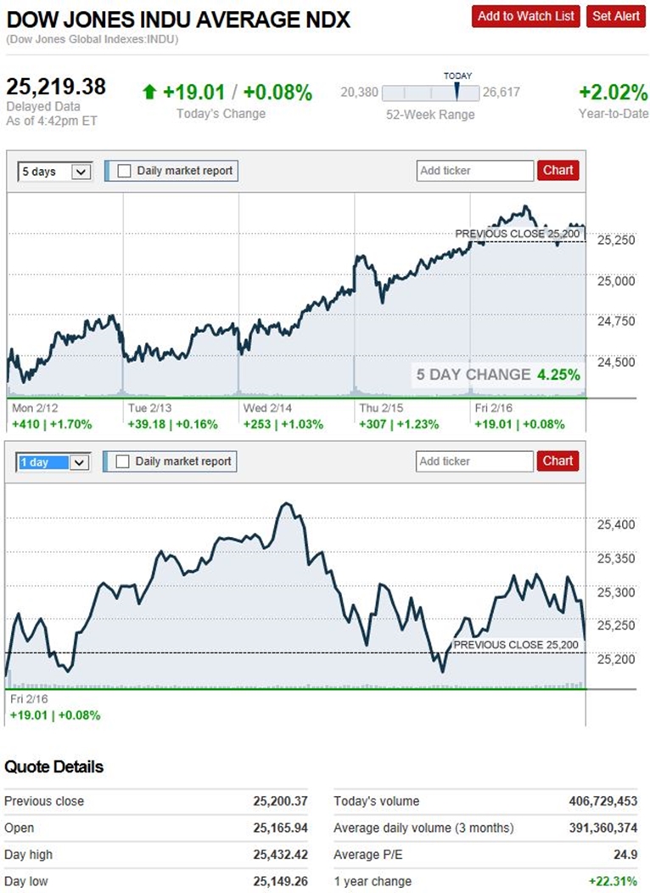Focus the Add ticker field in 5-day chart

pos(475,171)
